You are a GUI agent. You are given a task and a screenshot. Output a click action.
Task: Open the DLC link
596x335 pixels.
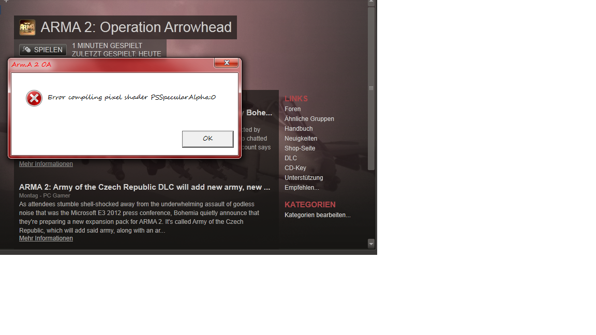[290, 158]
